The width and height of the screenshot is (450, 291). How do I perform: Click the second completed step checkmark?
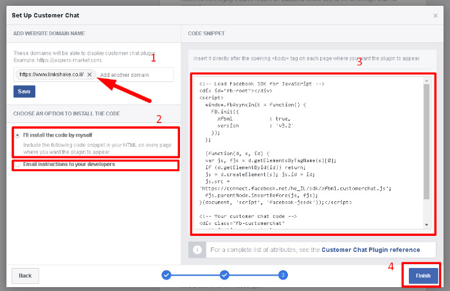224,275
